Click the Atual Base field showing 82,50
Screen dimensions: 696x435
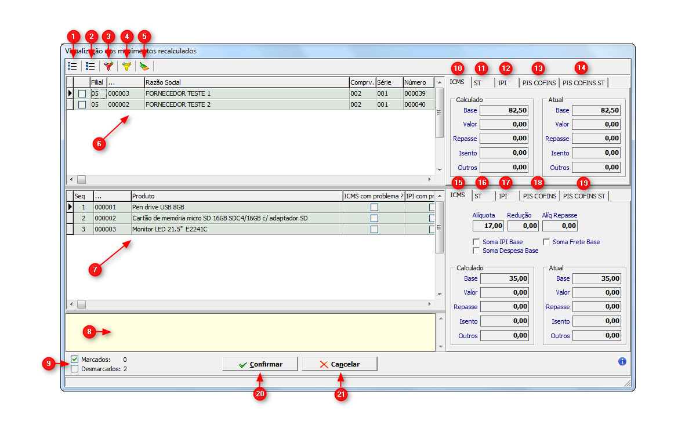(x=596, y=110)
